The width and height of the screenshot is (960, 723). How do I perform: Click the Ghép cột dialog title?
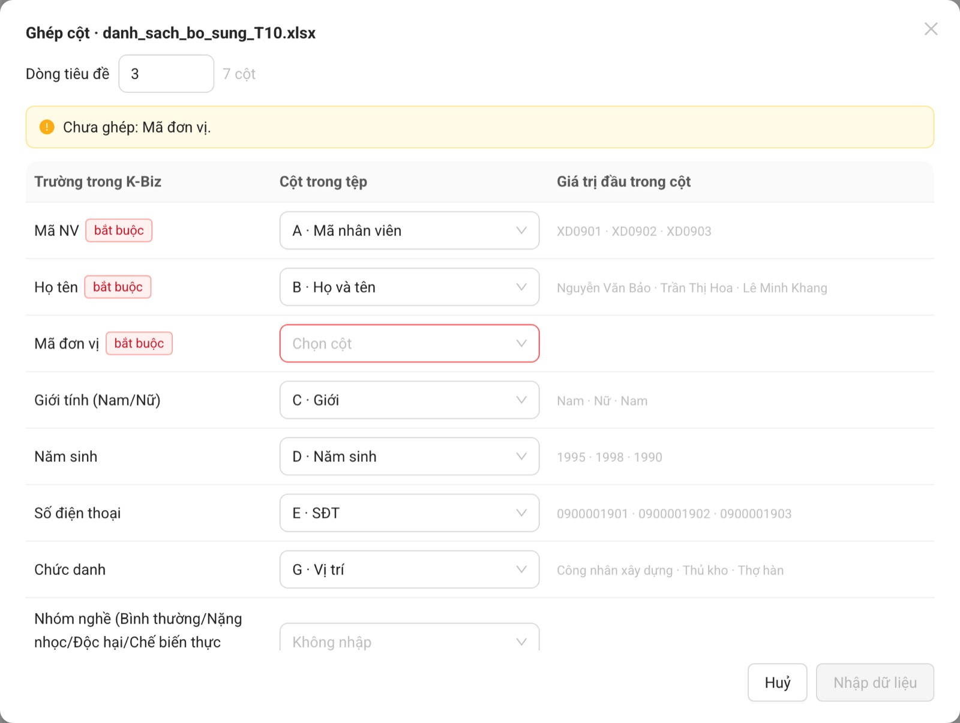coord(170,33)
